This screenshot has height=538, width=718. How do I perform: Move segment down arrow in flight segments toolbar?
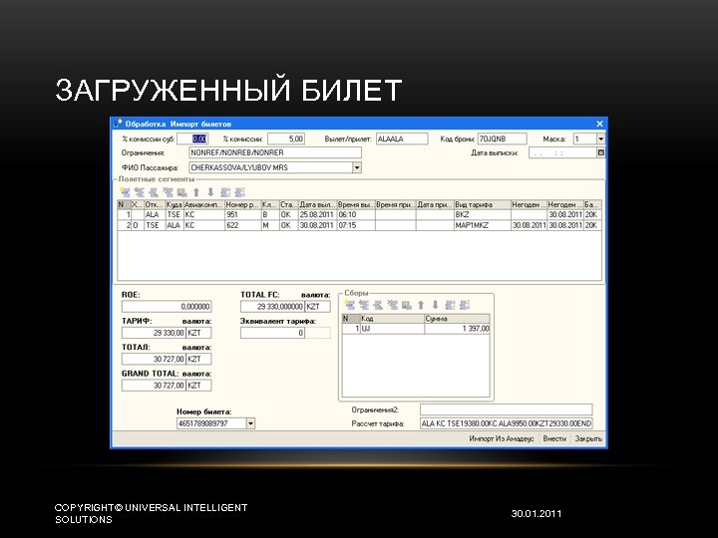coord(210,192)
